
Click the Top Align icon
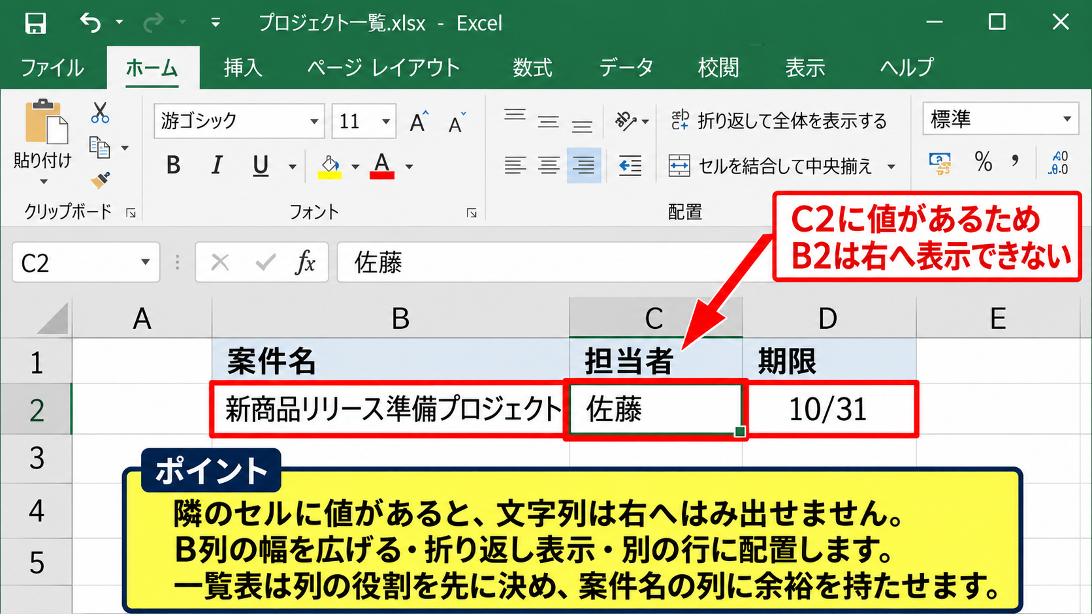pos(515,116)
